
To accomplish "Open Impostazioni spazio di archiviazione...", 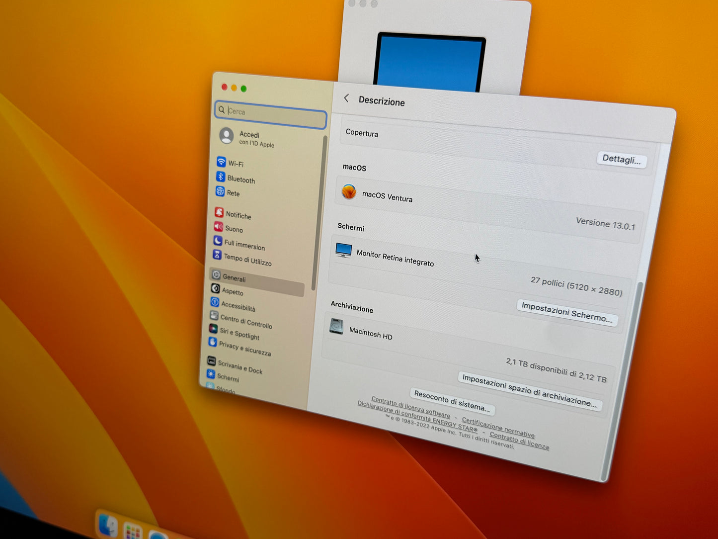I will pos(530,391).
